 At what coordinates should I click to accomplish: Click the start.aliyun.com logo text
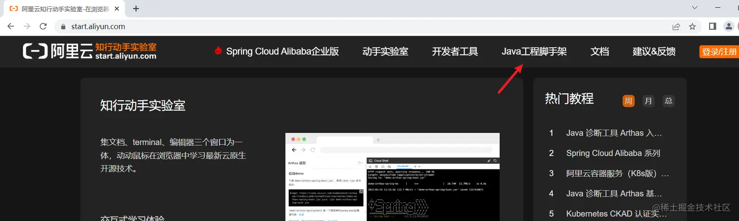[x=126, y=56]
